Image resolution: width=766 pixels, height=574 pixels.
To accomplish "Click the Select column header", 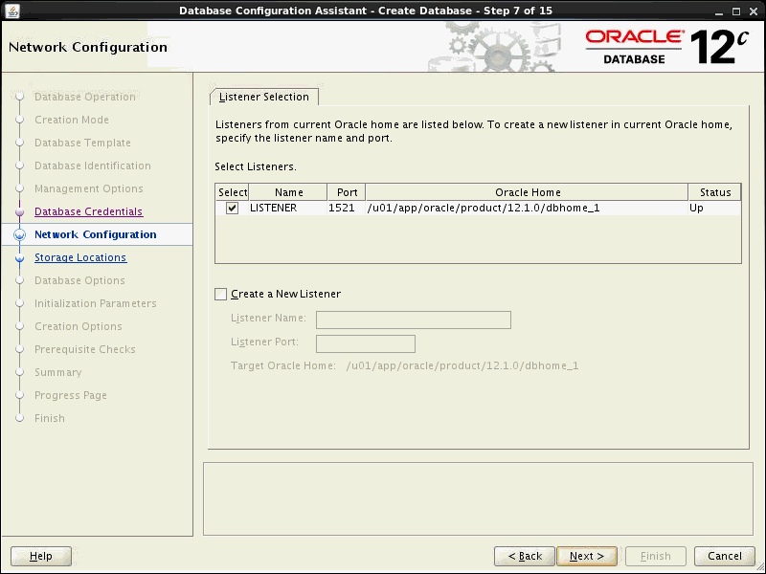I will tap(232, 192).
